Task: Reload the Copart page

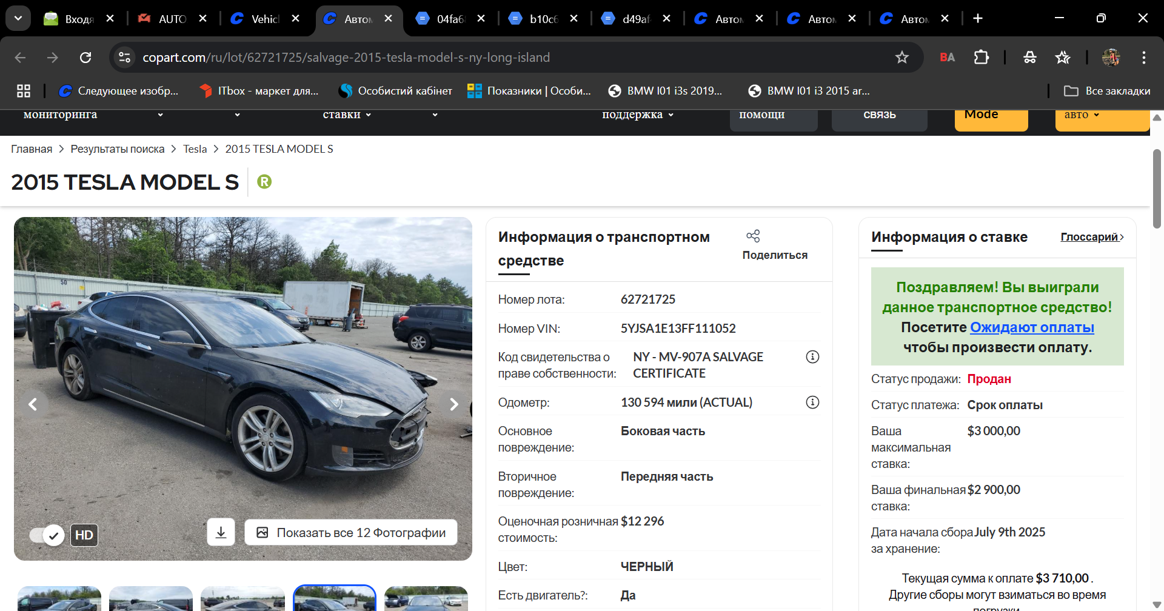Action: point(85,58)
